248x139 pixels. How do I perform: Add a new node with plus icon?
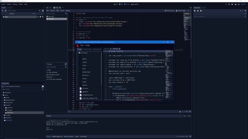3,11
